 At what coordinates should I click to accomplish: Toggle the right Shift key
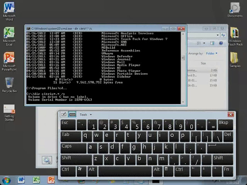coord(223,160)
